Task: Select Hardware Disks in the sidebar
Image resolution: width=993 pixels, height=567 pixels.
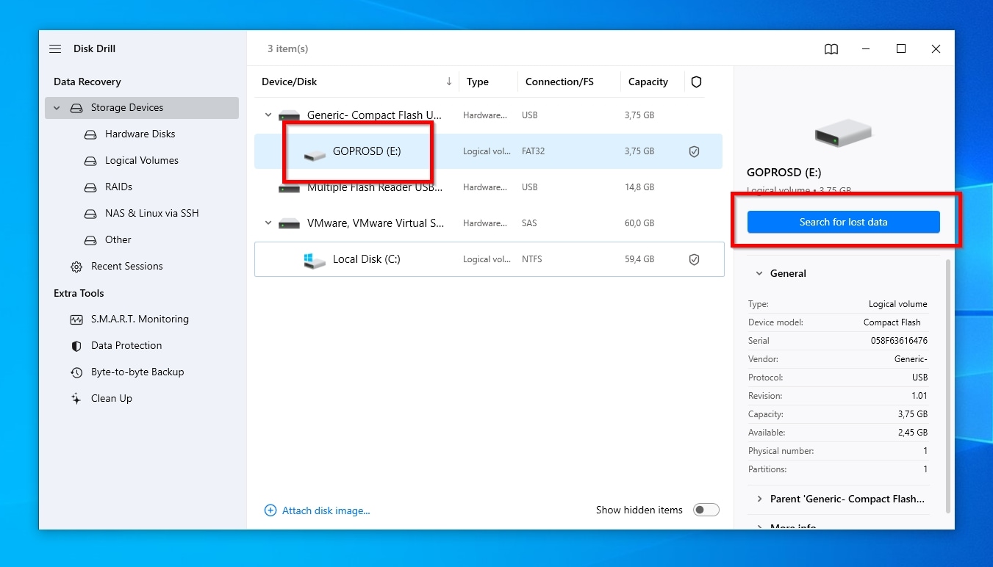Action: pos(140,134)
